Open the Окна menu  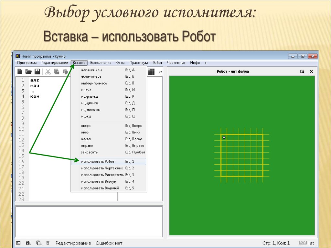(120, 63)
